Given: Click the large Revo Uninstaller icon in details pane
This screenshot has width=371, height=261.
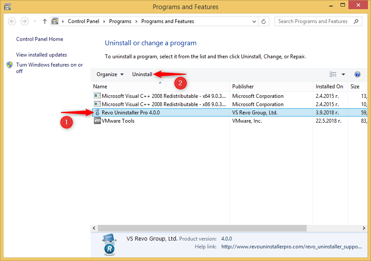Looking at the screenshot, I should pyautogui.click(x=109, y=244).
